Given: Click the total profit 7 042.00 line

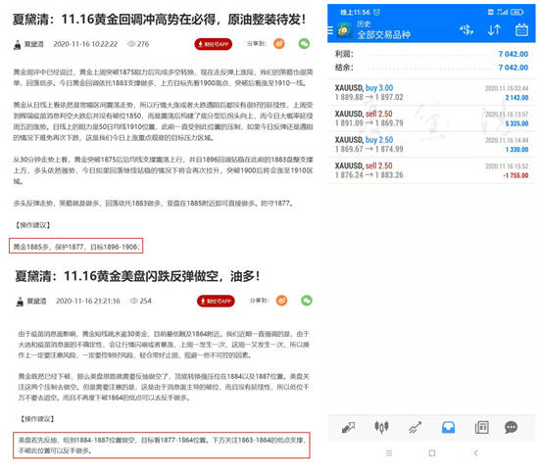Looking at the screenshot, I should (x=431, y=54).
